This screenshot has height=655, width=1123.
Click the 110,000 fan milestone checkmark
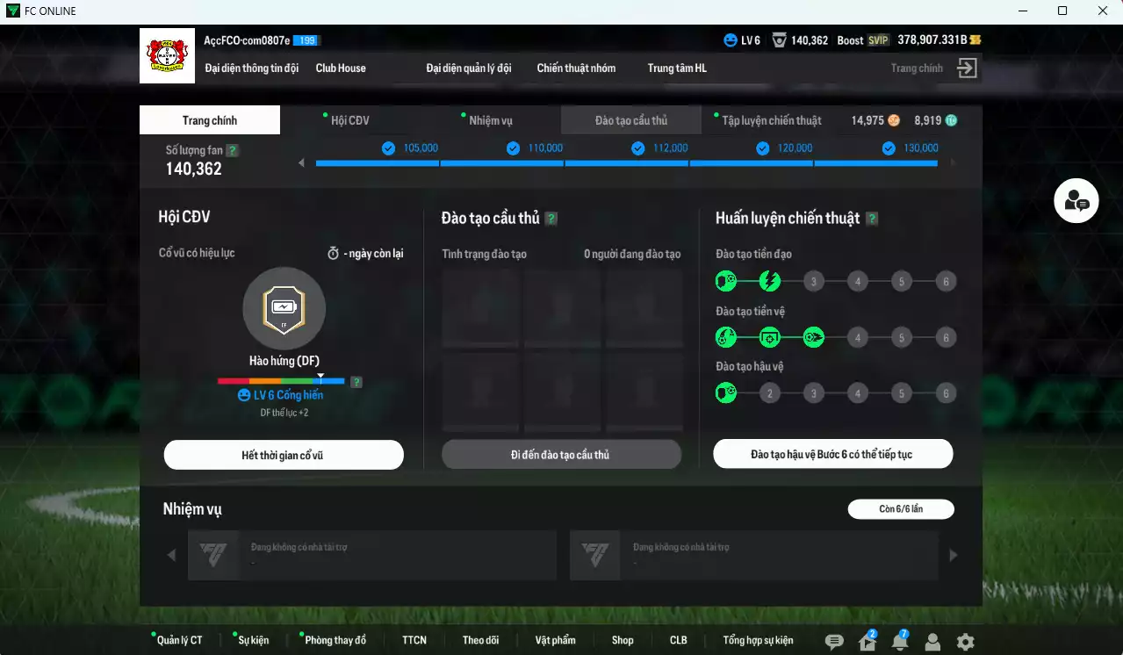[x=513, y=148]
